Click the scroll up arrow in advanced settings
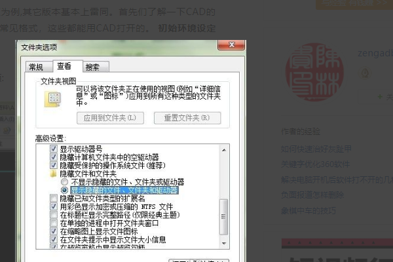Viewport: 393px width, 262px height. pyautogui.click(x=224, y=150)
